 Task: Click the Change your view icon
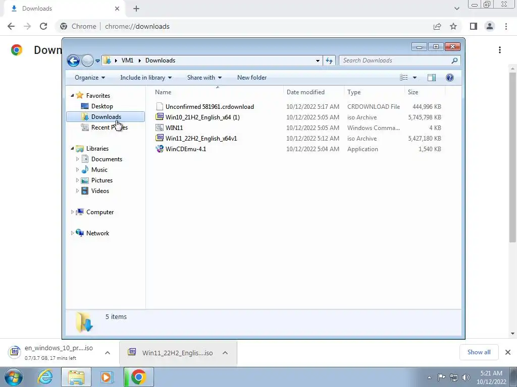(404, 78)
